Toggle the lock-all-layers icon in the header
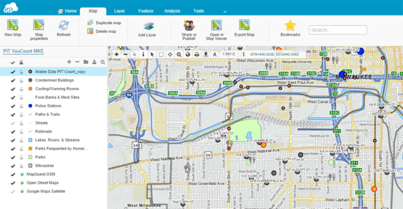Screen dimensions: 403x209 (21, 63)
